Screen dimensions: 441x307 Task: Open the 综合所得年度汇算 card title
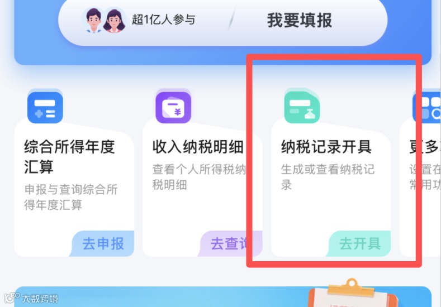click(x=69, y=157)
